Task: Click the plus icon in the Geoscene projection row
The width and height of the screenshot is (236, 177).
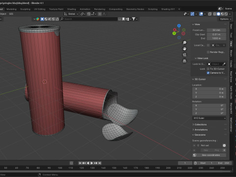Action: 224,150
